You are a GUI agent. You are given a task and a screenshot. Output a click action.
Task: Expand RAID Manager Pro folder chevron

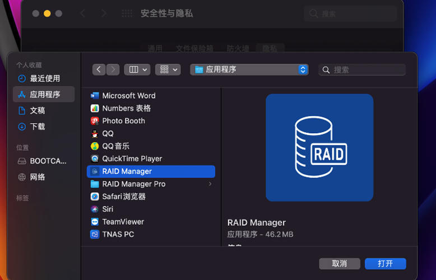click(210, 184)
